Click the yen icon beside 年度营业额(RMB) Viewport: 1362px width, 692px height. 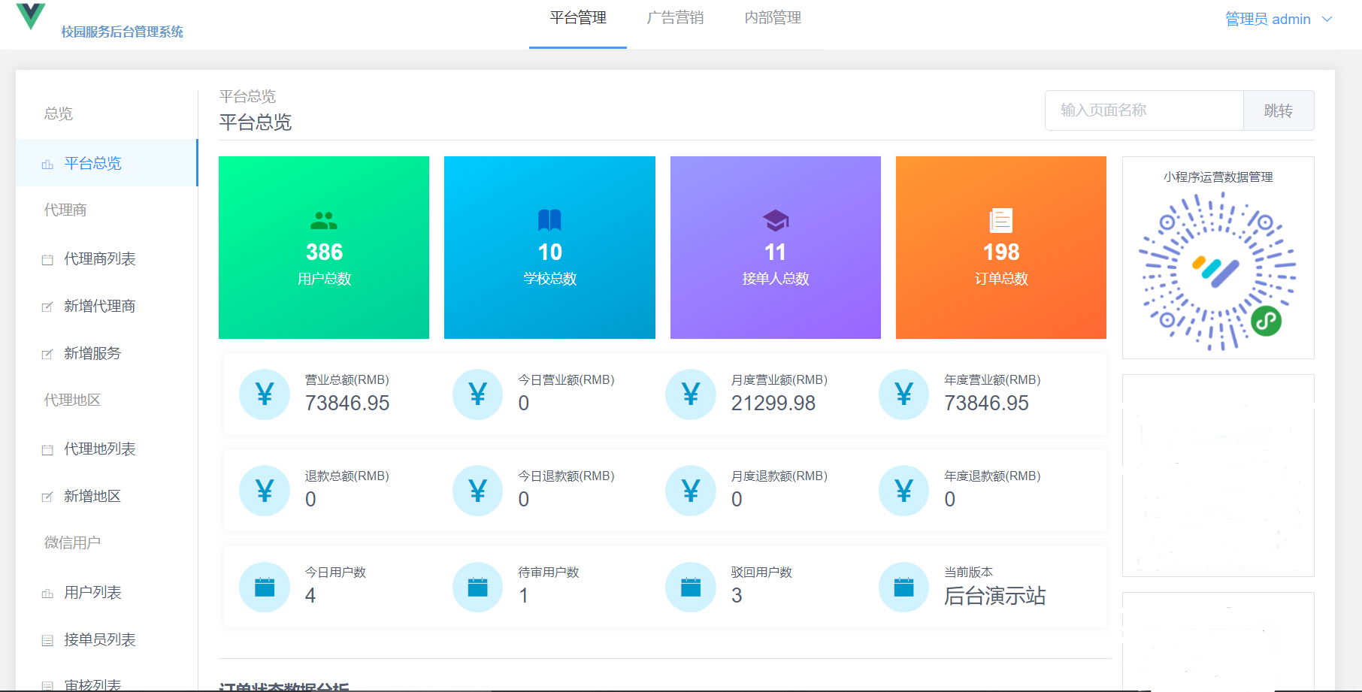(x=903, y=394)
